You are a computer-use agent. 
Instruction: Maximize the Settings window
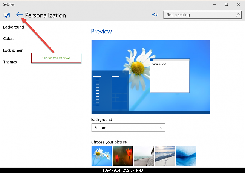tap(226, 5)
